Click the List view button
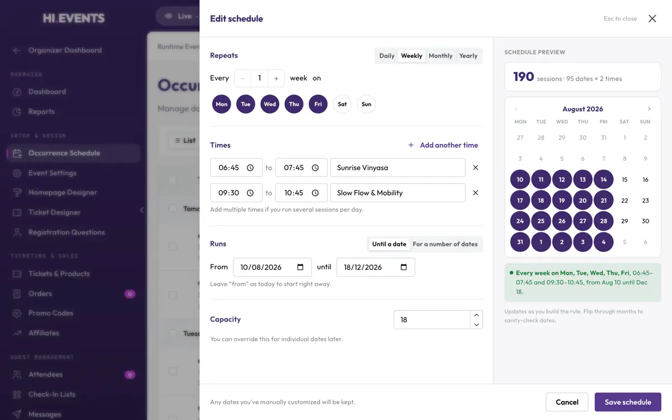 (184, 141)
